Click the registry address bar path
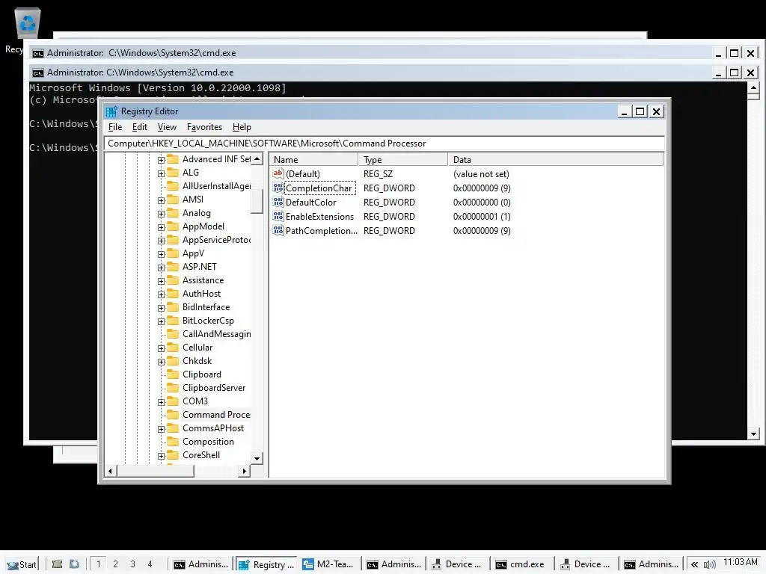Screen dimensions: 766x574 tap(384, 143)
